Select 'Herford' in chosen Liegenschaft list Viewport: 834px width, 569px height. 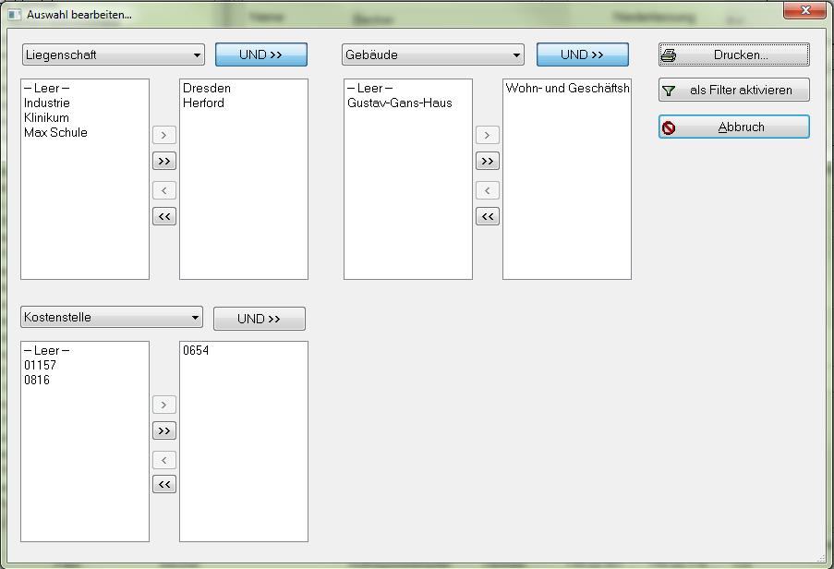coord(203,103)
